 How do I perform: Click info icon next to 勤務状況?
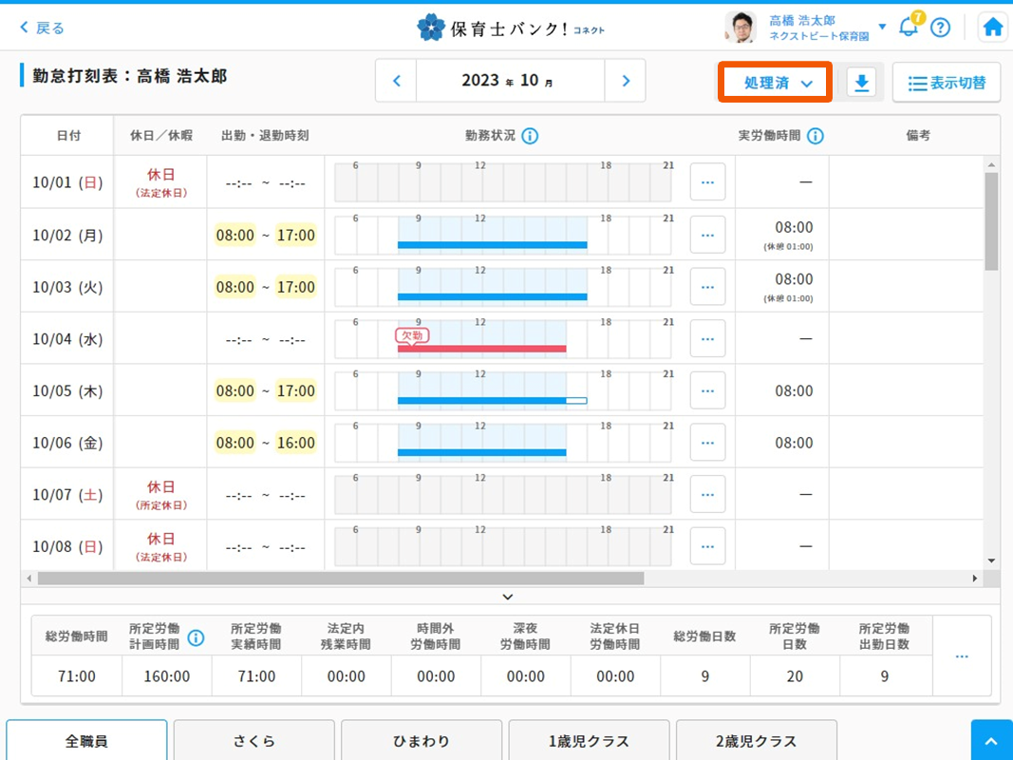tap(530, 136)
